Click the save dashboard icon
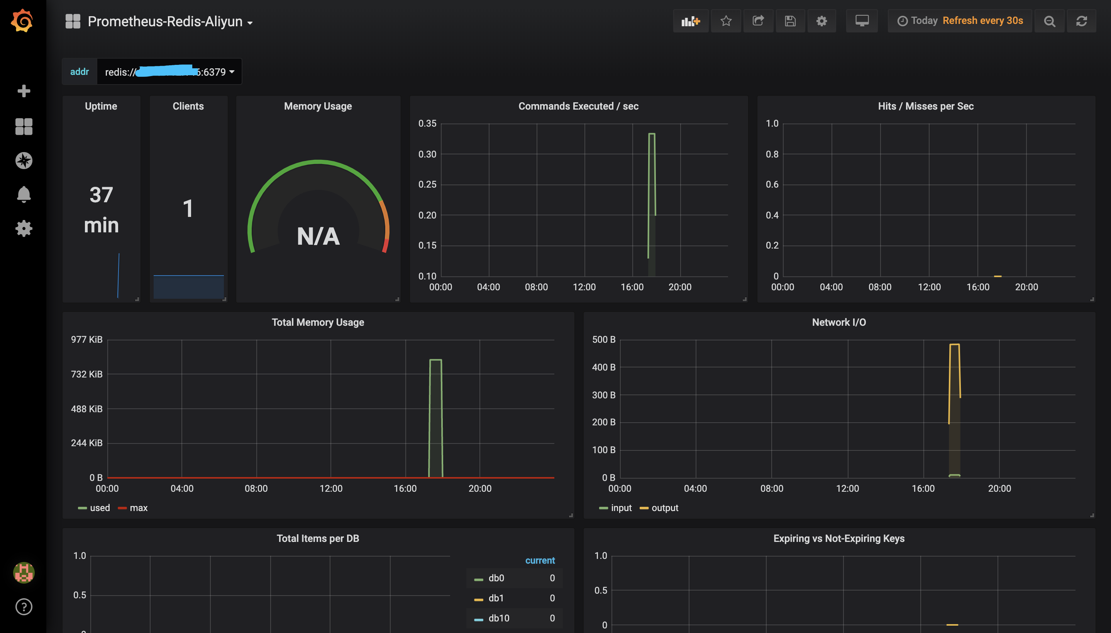This screenshot has height=633, width=1111. [789, 20]
